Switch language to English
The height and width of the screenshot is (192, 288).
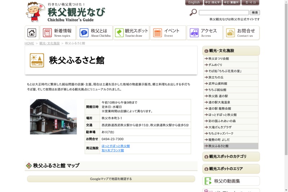(x=194, y=3)
